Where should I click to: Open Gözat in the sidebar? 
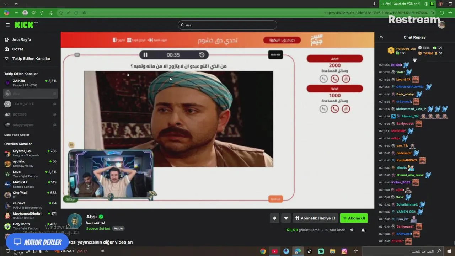(x=18, y=49)
